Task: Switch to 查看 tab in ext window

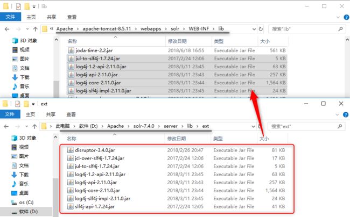Action: click(71, 114)
